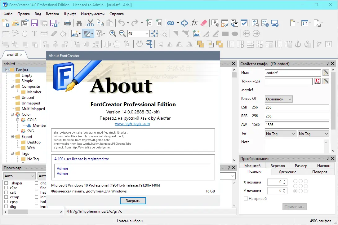Enable the c2sc feature checkbox

pos(6,188)
